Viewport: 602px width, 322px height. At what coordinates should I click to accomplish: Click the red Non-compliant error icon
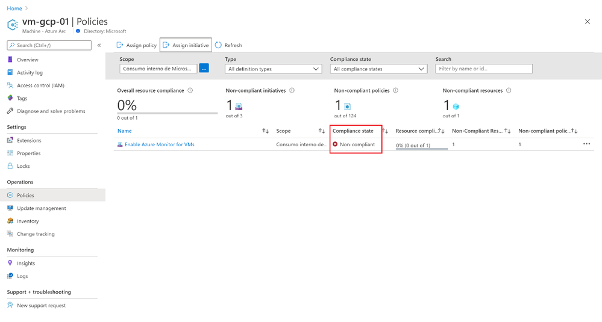tap(335, 144)
